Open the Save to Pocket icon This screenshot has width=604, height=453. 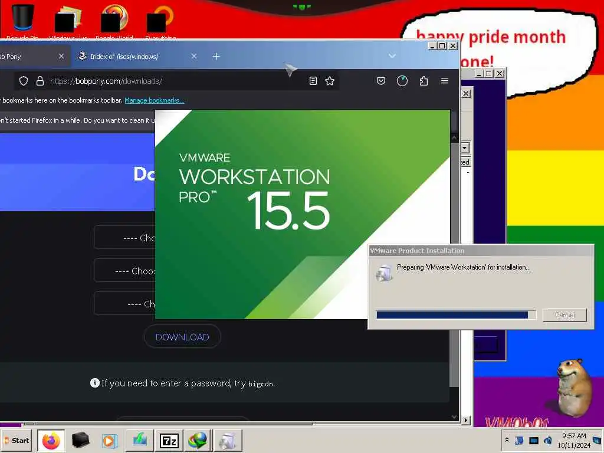click(381, 81)
